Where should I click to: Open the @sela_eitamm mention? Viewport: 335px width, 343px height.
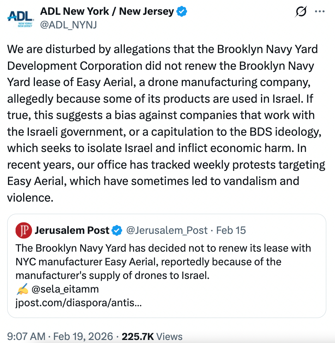click(x=65, y=289)
